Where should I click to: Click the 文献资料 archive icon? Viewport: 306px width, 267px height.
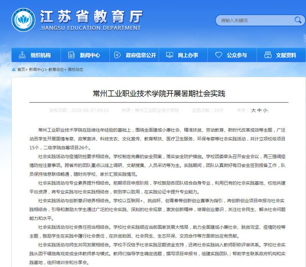point(268,55)
